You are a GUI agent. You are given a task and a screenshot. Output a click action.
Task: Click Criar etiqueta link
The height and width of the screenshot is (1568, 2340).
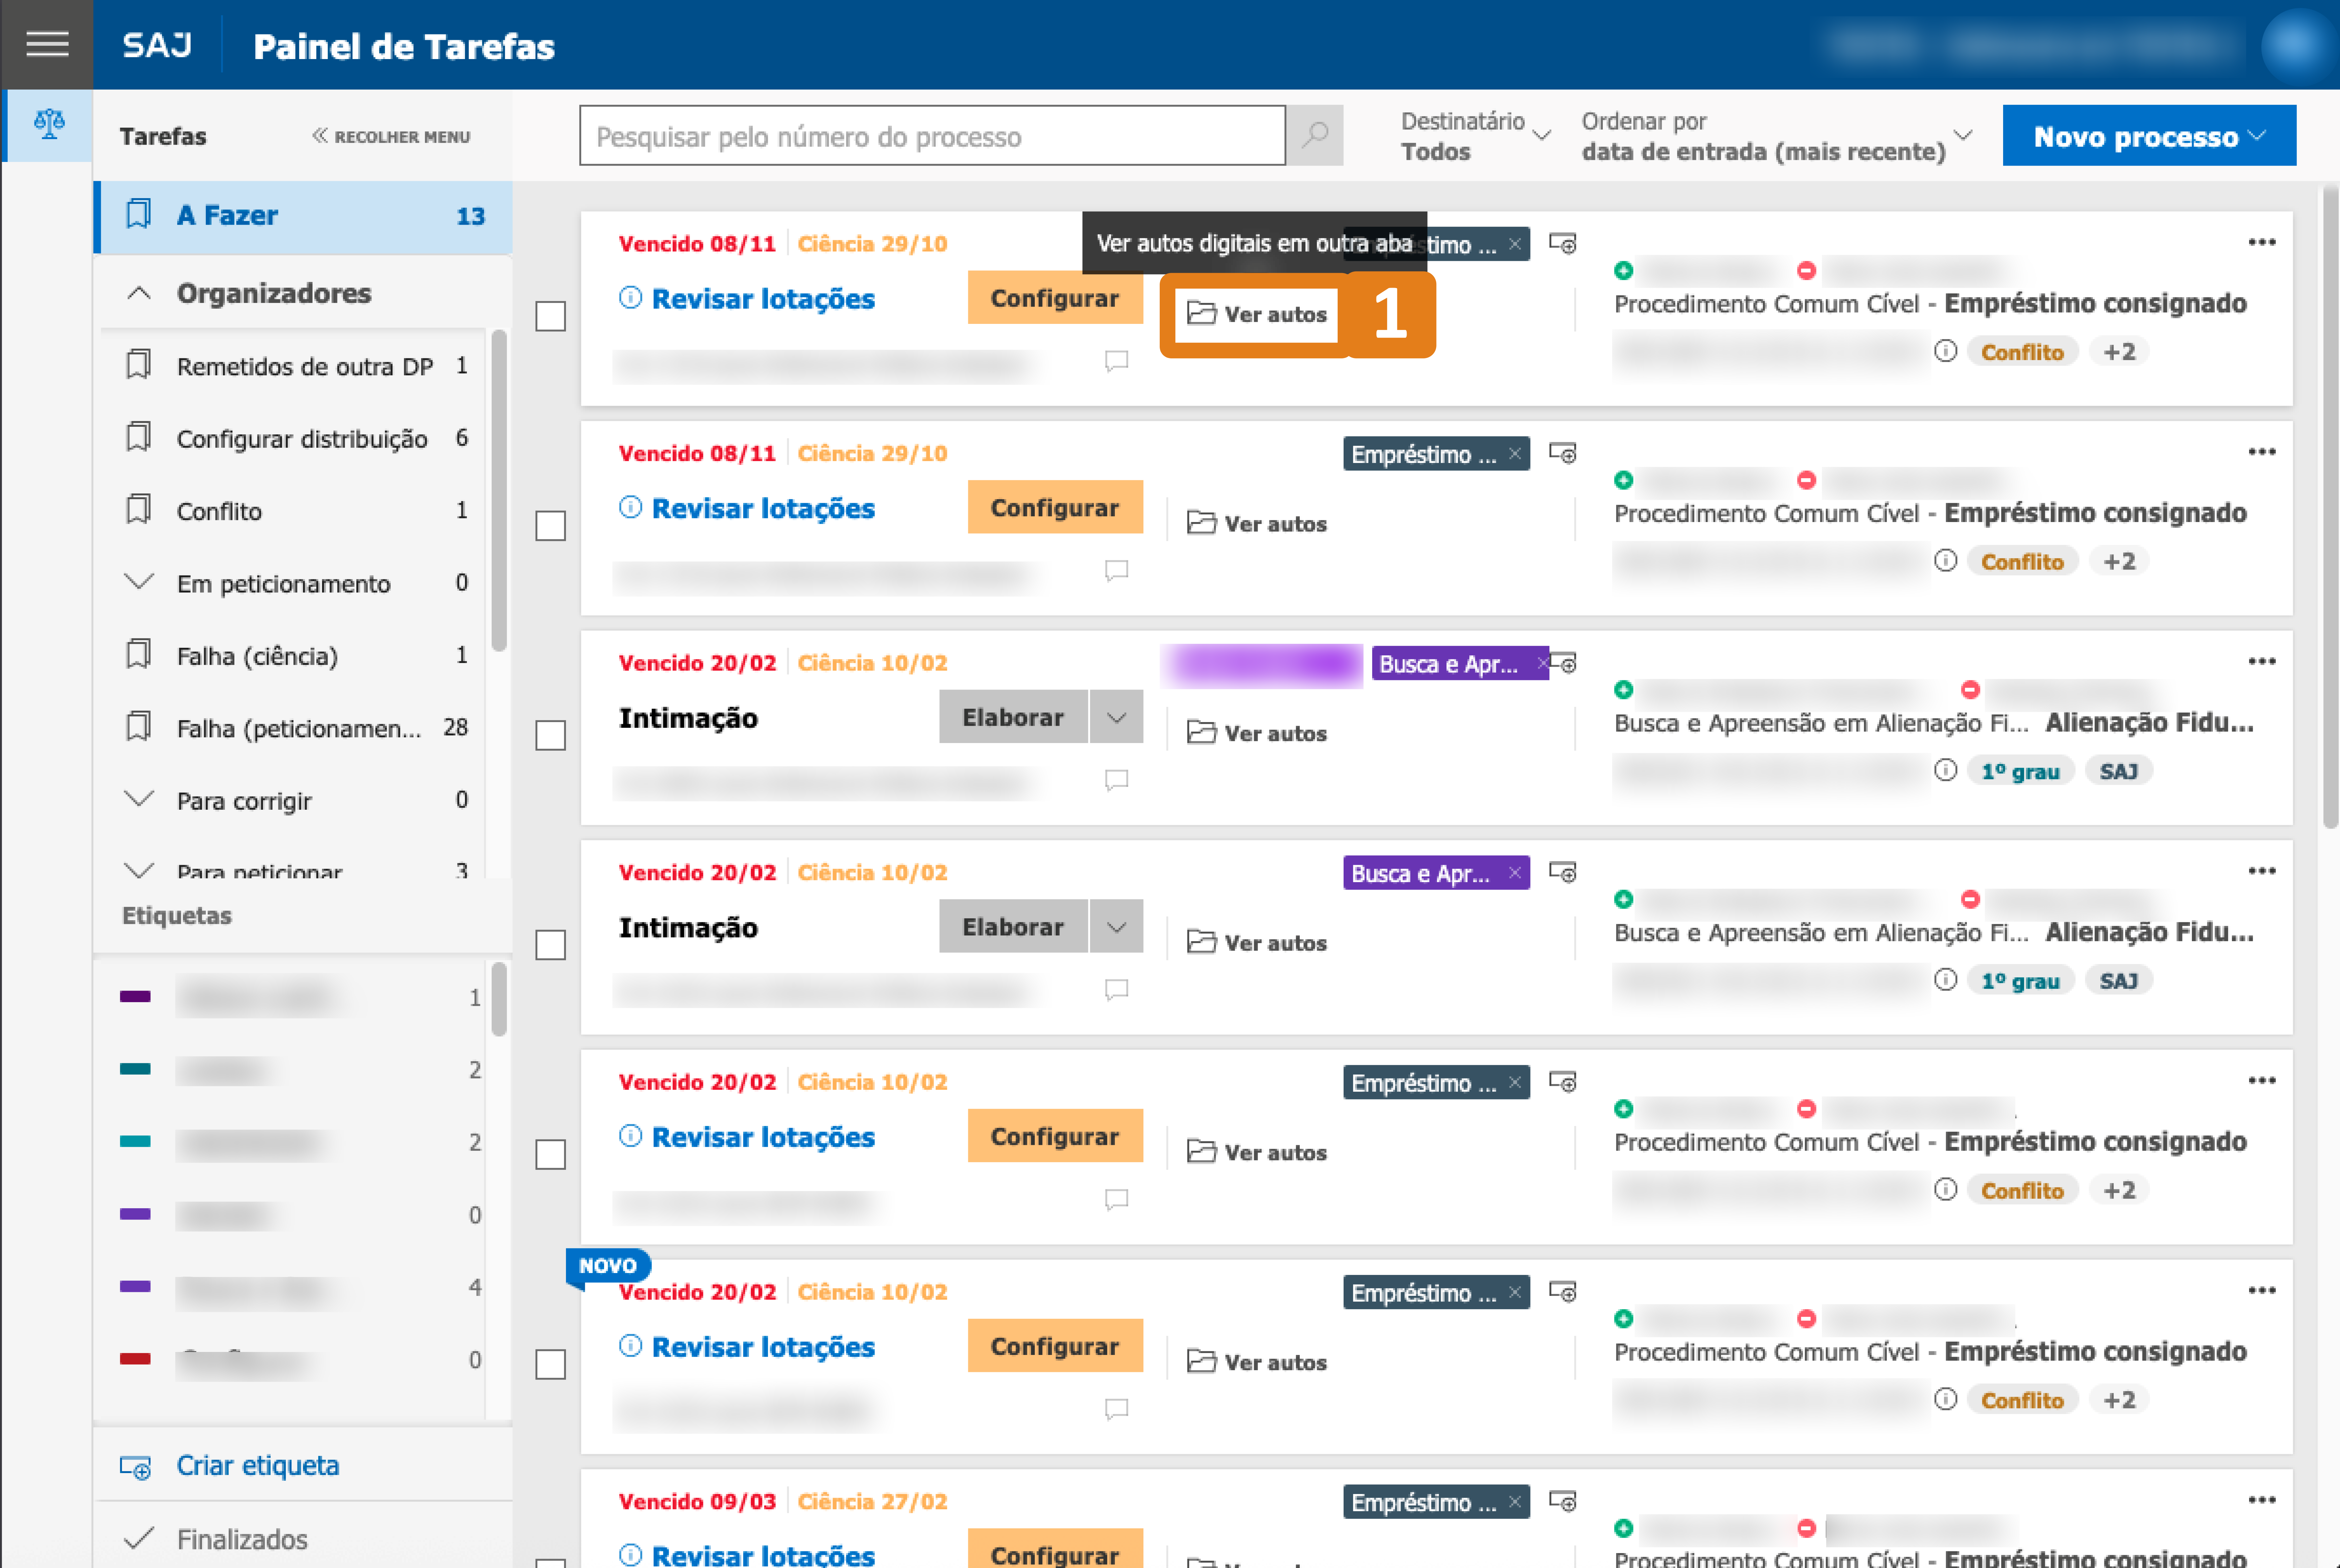(258, 1466)
